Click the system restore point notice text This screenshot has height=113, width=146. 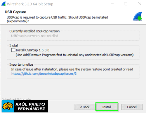pyautogui.click(x=72, y=69)
